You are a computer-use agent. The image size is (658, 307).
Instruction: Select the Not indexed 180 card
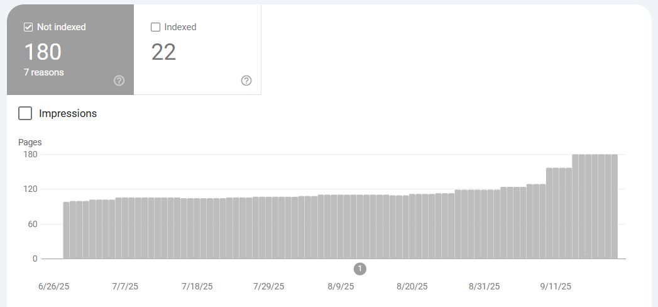[x=70, y=50]
